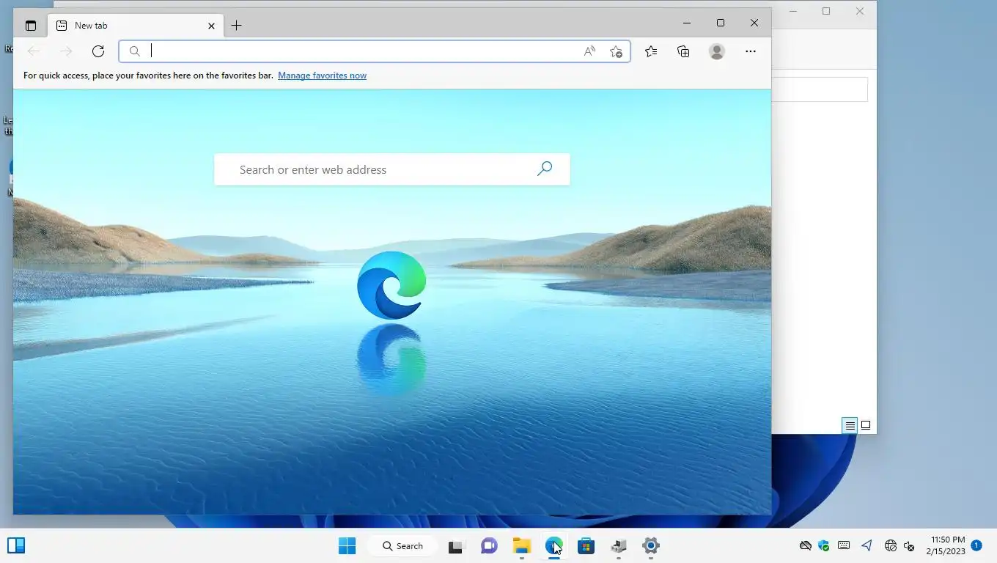Open the clock showing 11:50 PM
The height and width of the screenshot is (563, 997).
(x=947, y=545)
